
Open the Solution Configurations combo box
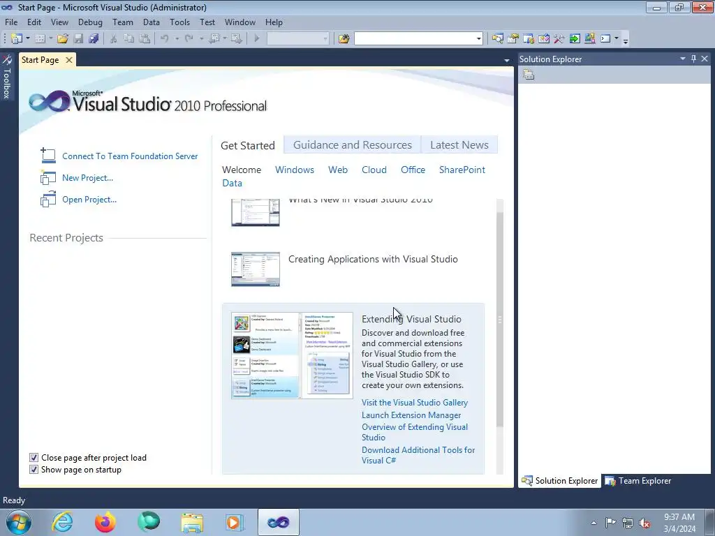297,39
